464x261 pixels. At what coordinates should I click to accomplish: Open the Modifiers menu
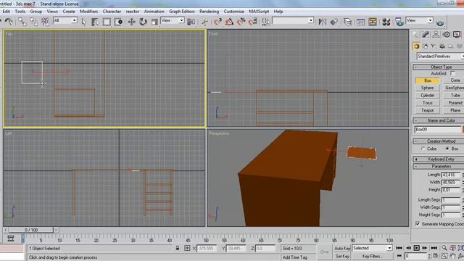tap(88, 12)
